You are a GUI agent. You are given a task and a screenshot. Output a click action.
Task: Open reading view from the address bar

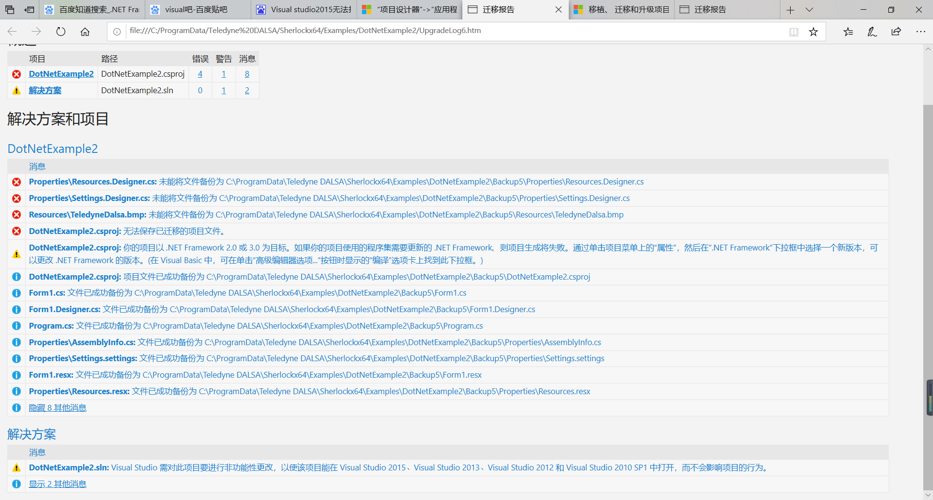(794, 32)
